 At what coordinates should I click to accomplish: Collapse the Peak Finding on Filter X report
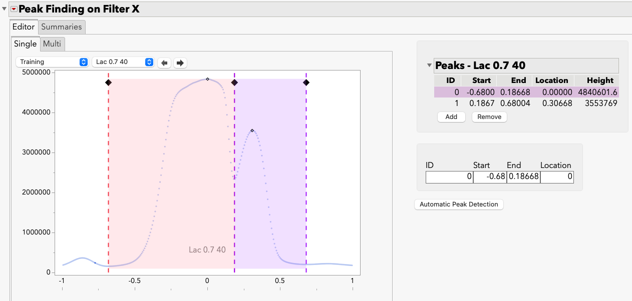pyautogui.click(x=4, y=8)
